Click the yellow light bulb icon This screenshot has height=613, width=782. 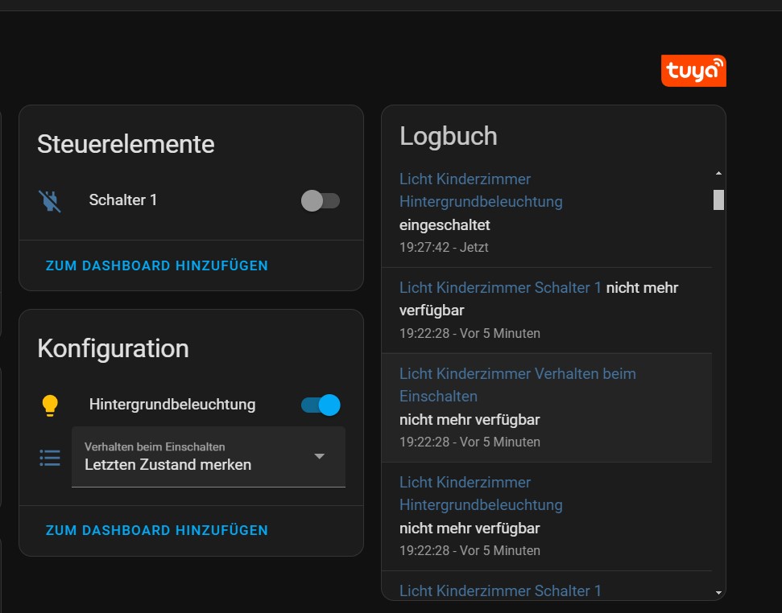point(50,405)
